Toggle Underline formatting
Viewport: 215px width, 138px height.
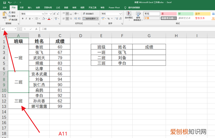click(30, 19)
